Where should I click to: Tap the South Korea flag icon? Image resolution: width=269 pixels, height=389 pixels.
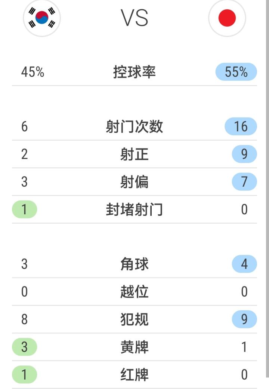42,18
